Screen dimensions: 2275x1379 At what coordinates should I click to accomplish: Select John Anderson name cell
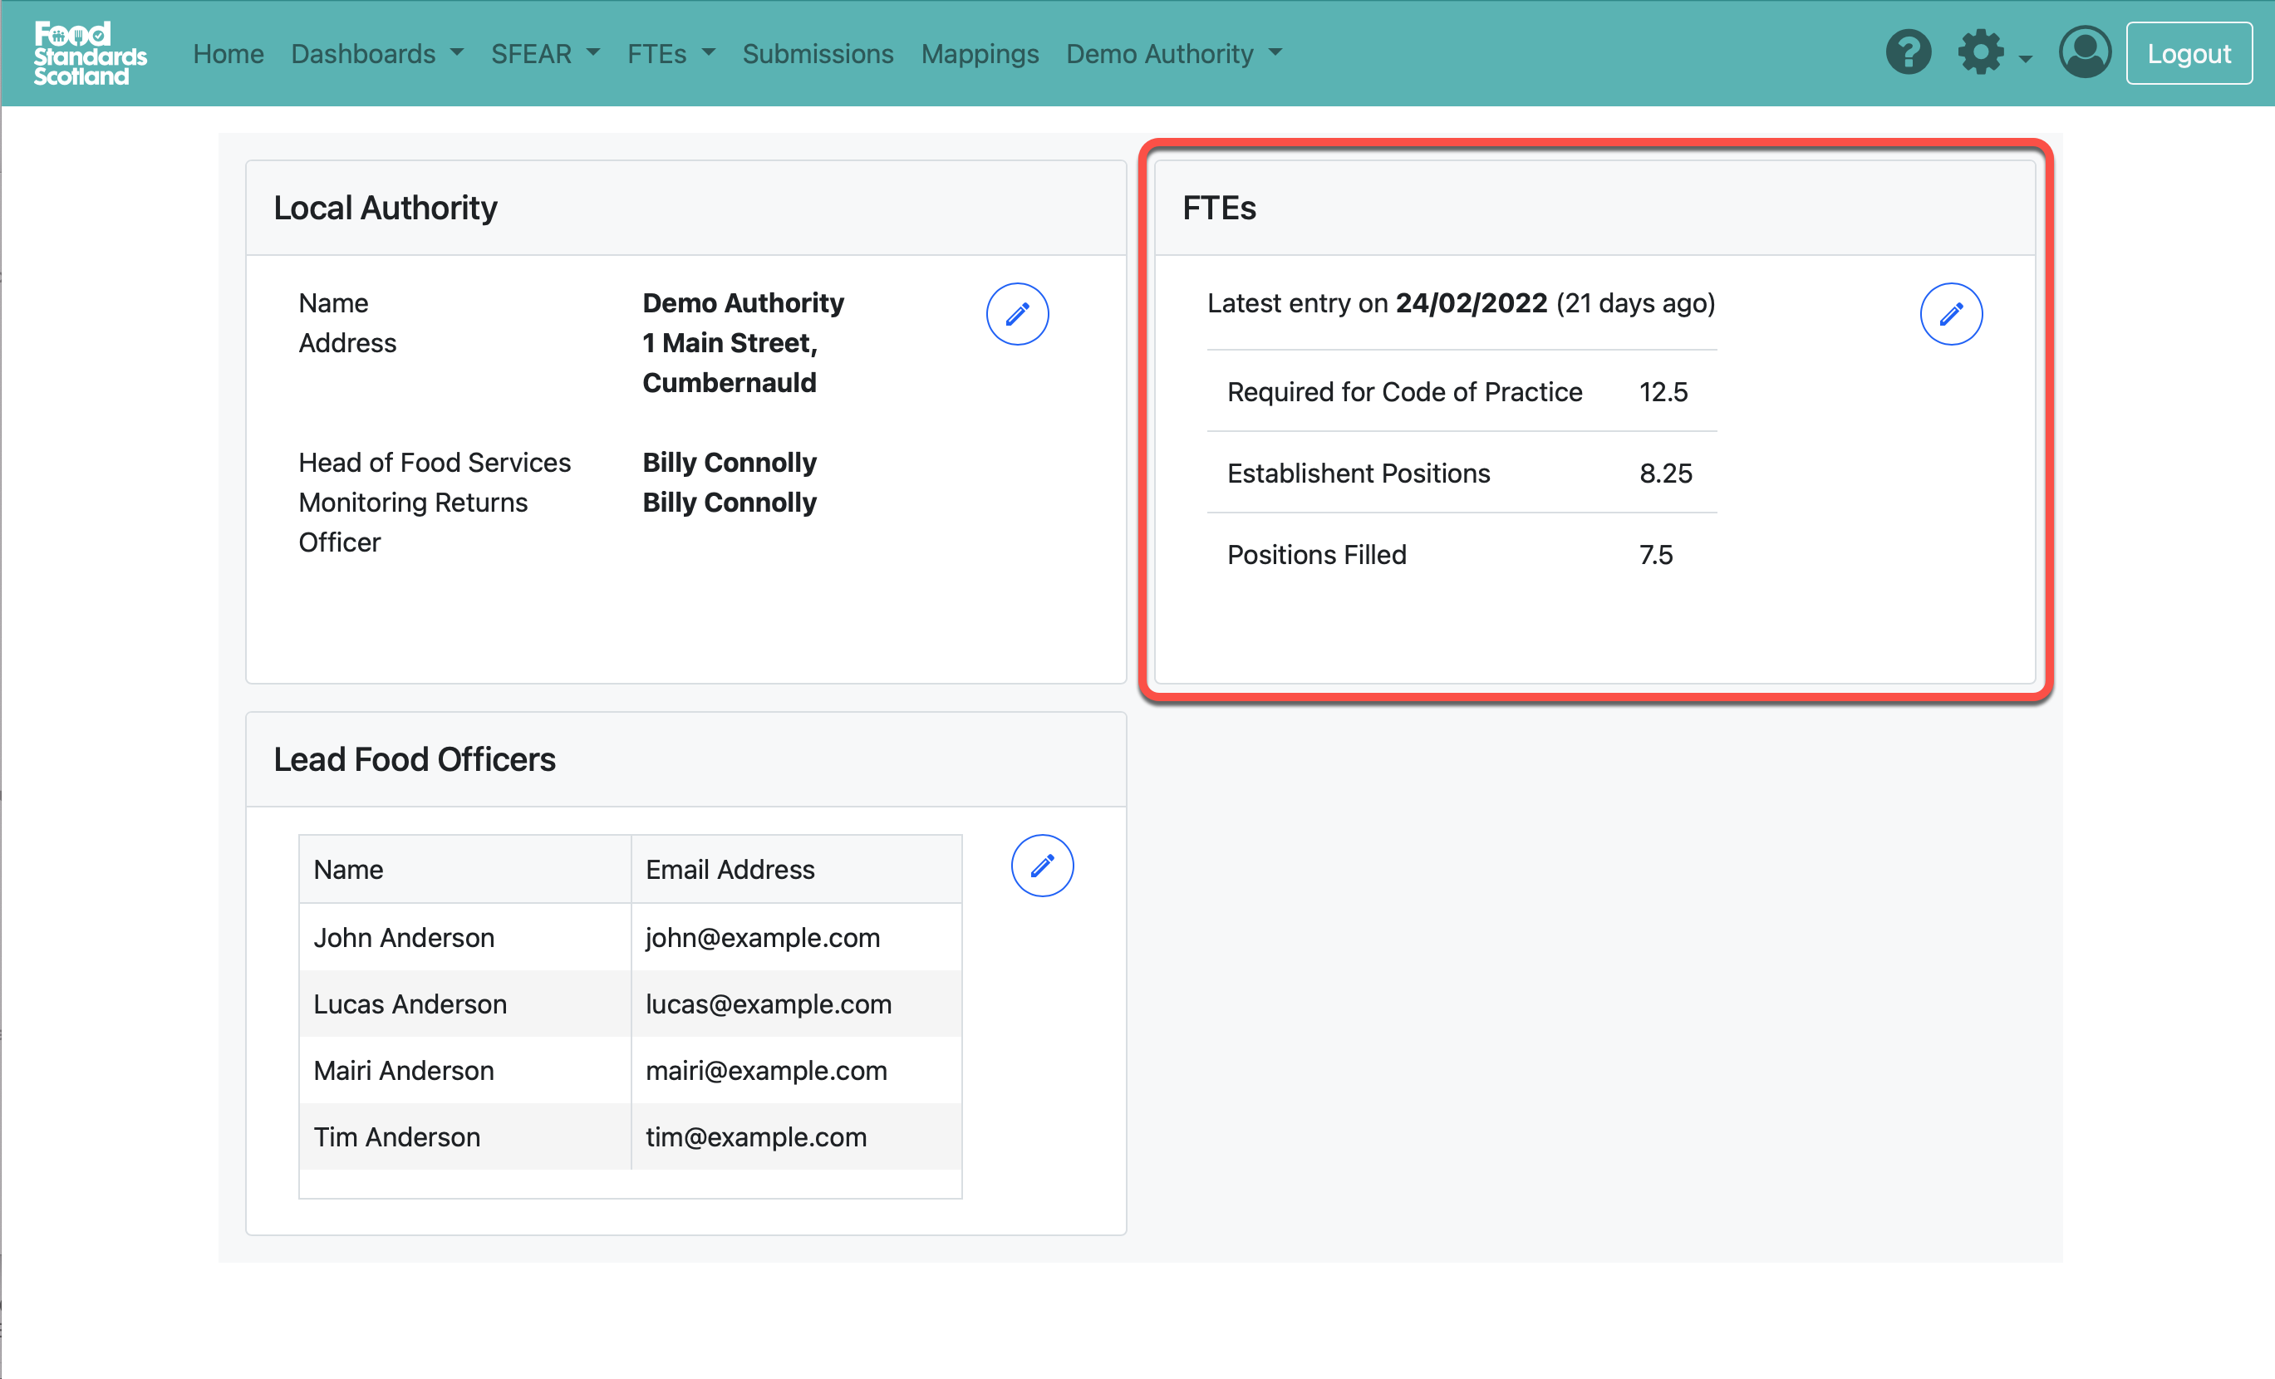[x=464, y=937]
